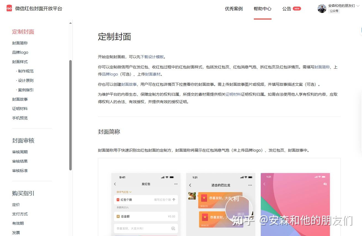Click the 本群共23人 text in mockup
The height and width of the screenshot is (236, 362).
click(123, 207)
